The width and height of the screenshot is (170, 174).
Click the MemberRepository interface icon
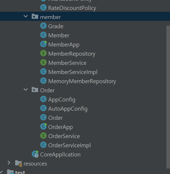click(x=43, y=53)
